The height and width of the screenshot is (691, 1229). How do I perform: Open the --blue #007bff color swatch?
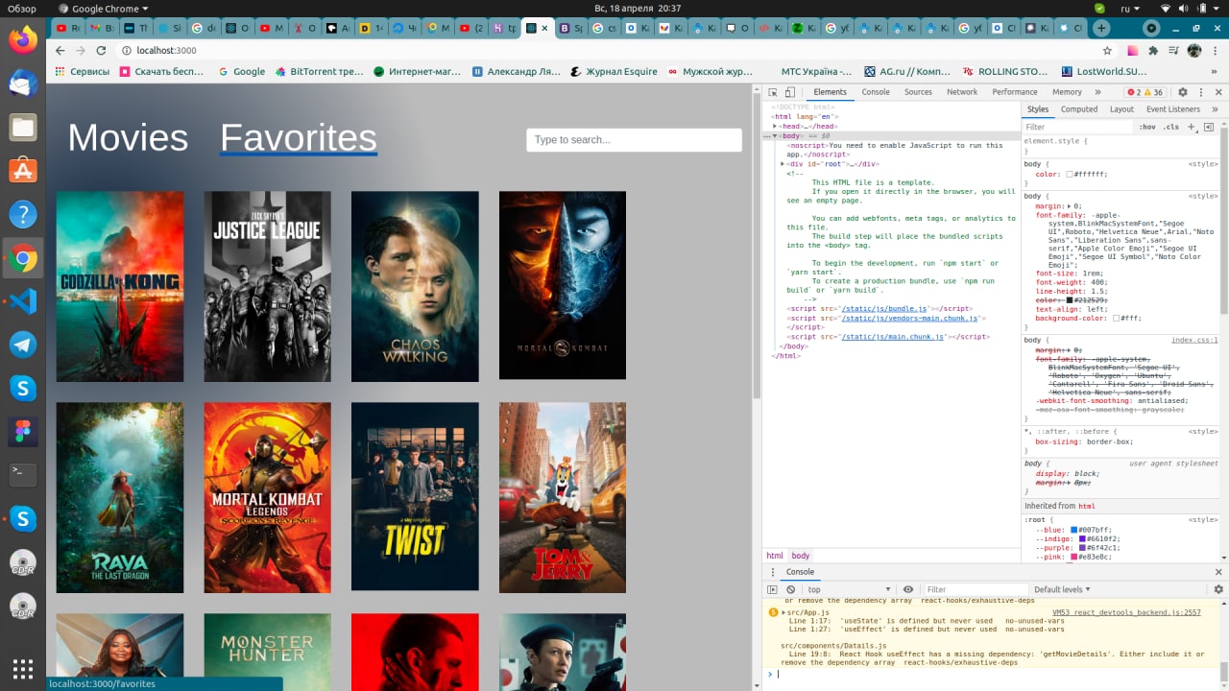(1075, 530)
